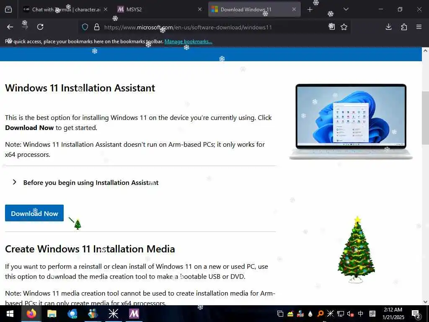Click Firefox icon in the taskbar

31,314
